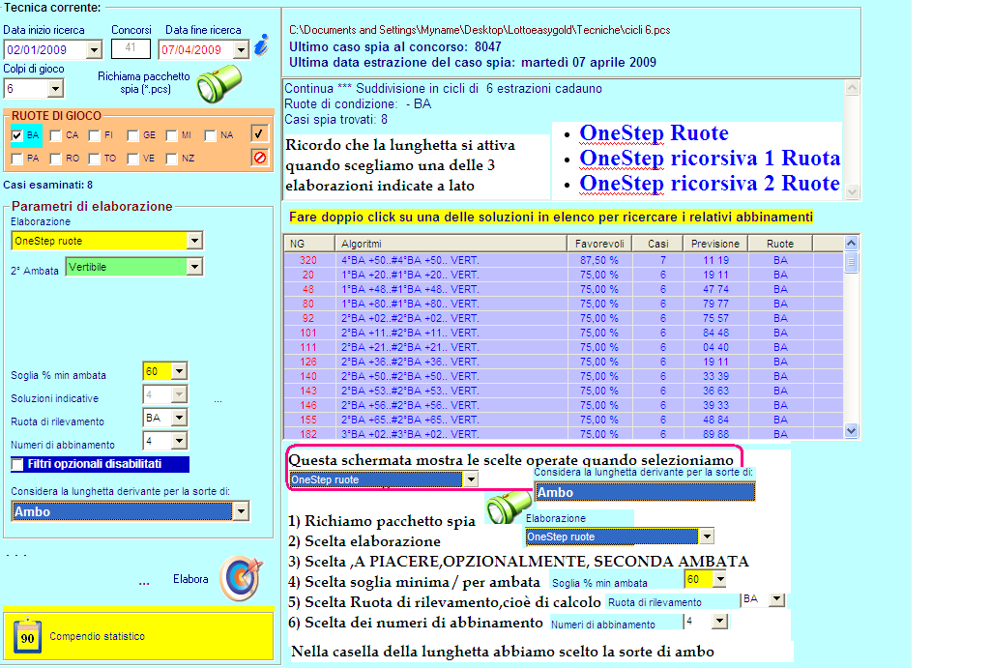This screenshot has width=990, height=668.
Task: Click the OneStep ricorsiva 1 Ruota link
Action: pyautogui.click(x=710, y=158)
